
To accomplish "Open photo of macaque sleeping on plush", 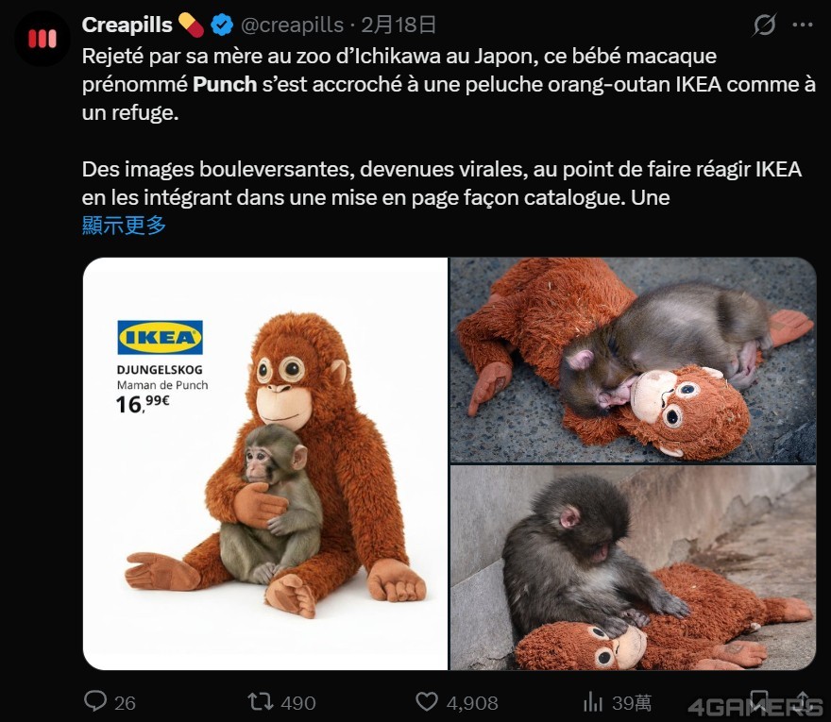I will [633, 360].
